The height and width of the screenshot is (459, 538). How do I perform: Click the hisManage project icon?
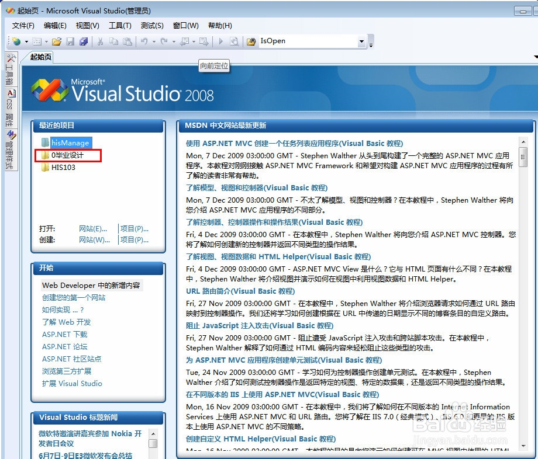(45, 142)
